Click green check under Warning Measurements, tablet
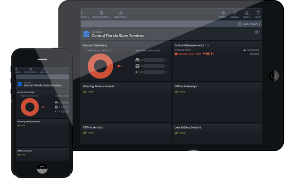 (85, 92)
